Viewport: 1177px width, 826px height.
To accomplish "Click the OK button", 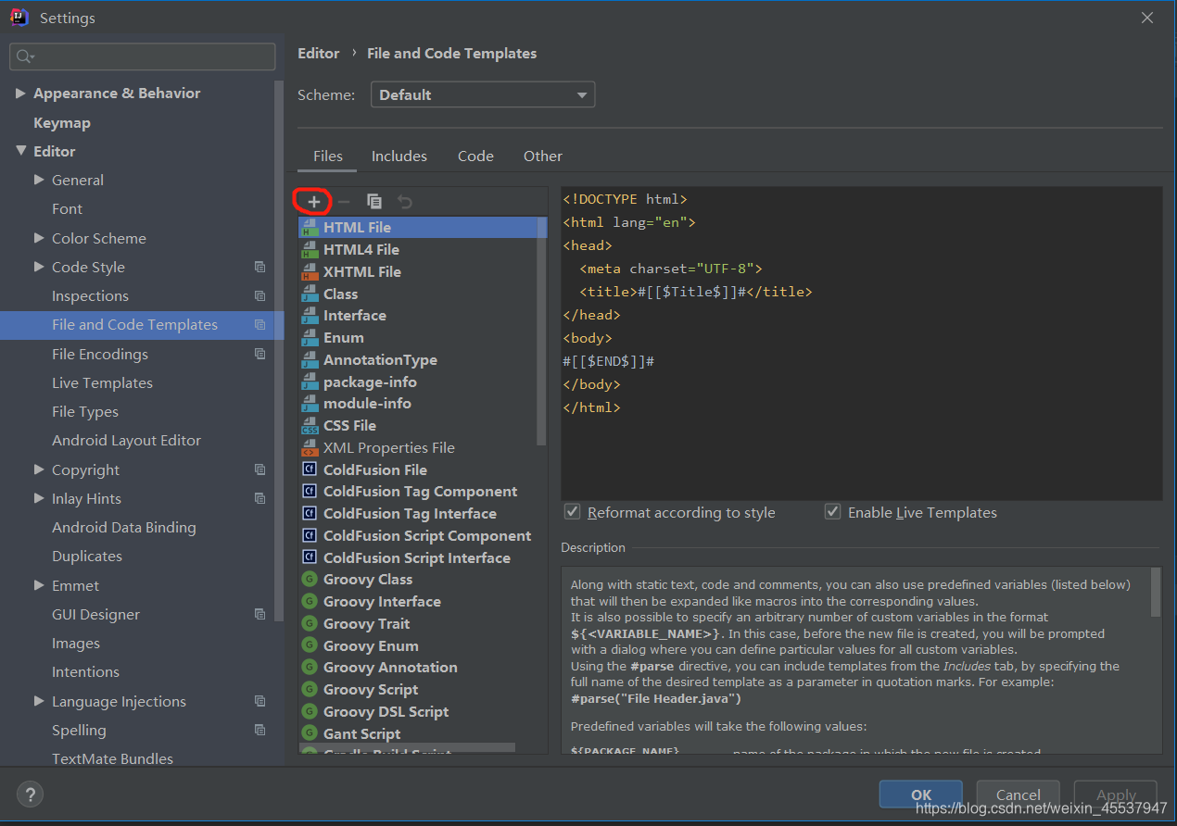I will click(921, 795).
